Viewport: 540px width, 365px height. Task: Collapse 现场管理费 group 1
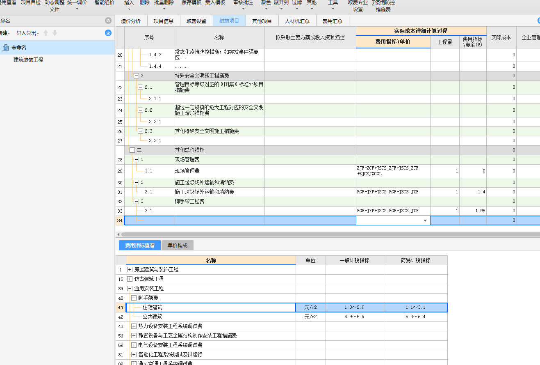(x=136, y=159)
